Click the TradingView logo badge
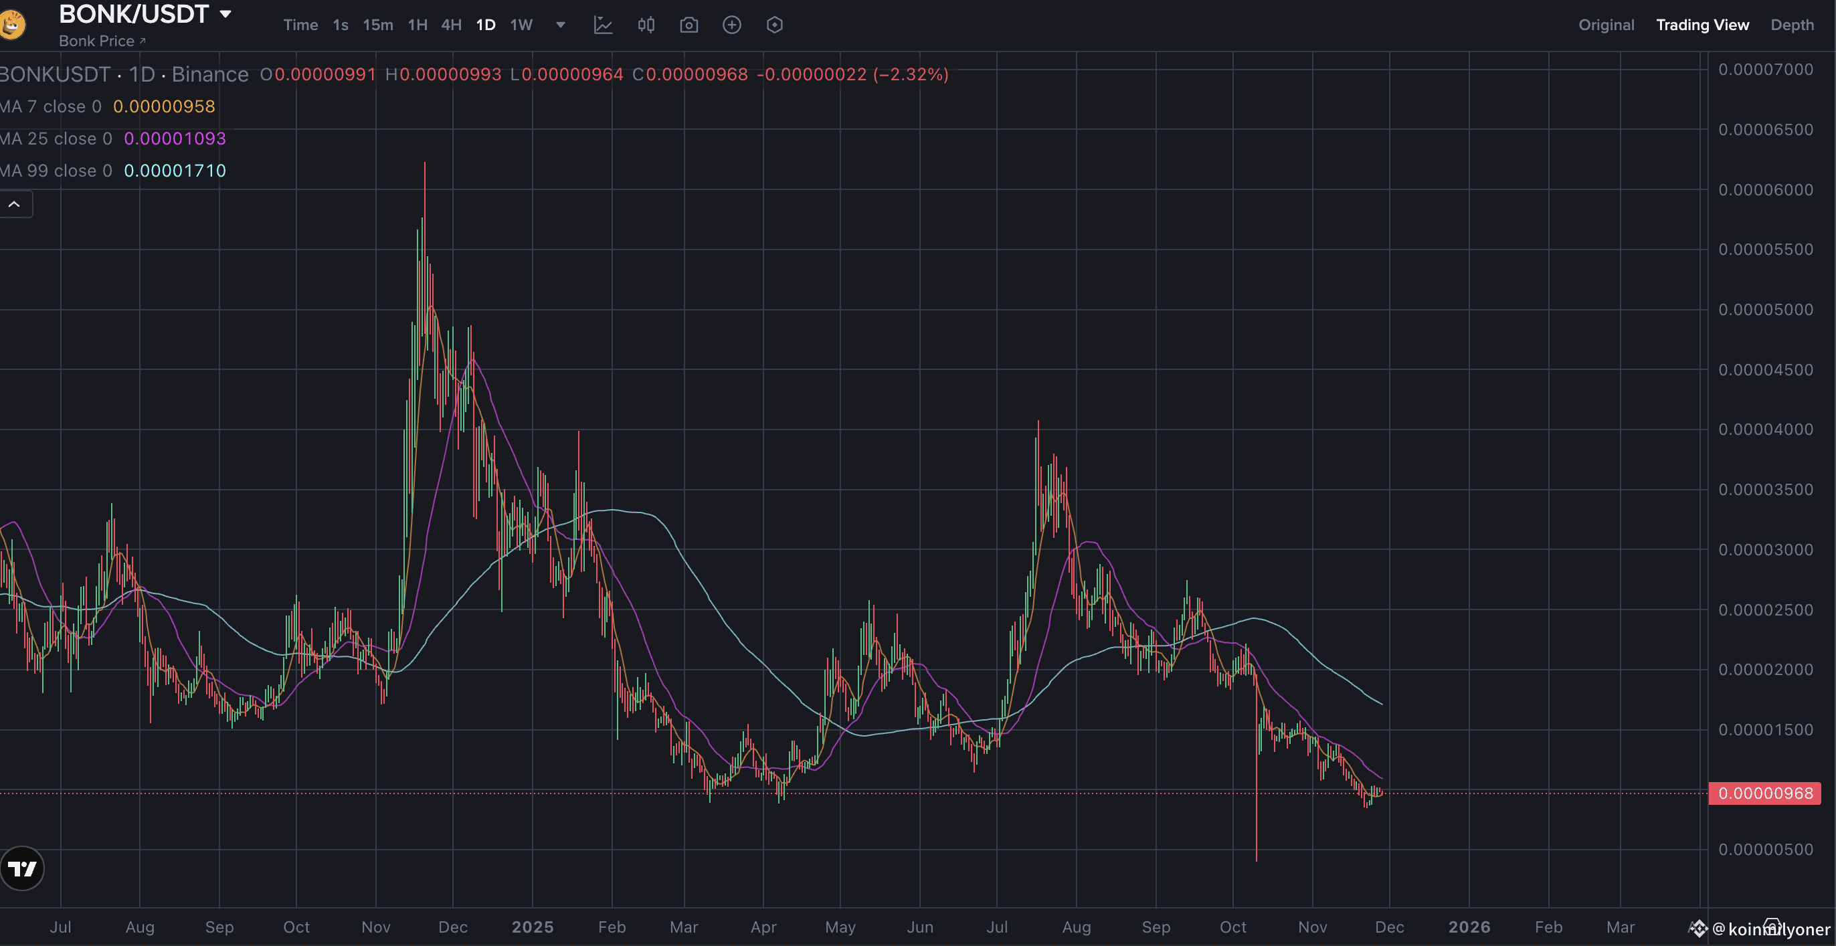 point(22,868)
